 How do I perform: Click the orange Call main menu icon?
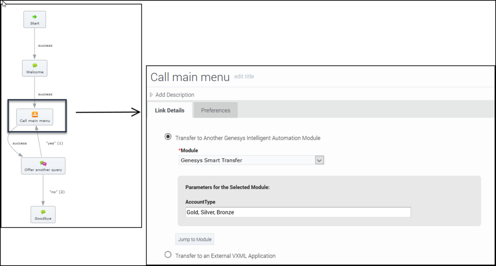coord(35,114)
